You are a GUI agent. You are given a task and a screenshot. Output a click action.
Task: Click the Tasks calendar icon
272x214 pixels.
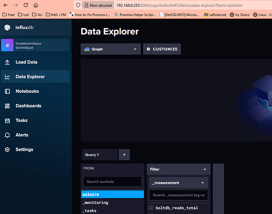(x=7, y=120)
